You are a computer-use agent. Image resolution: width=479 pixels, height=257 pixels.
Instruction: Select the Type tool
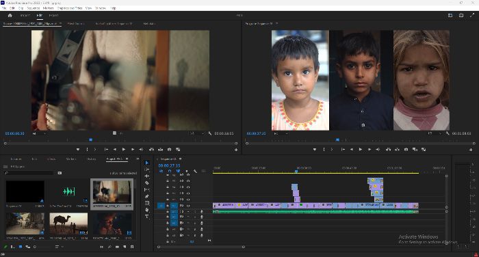[x=147, y=217]
